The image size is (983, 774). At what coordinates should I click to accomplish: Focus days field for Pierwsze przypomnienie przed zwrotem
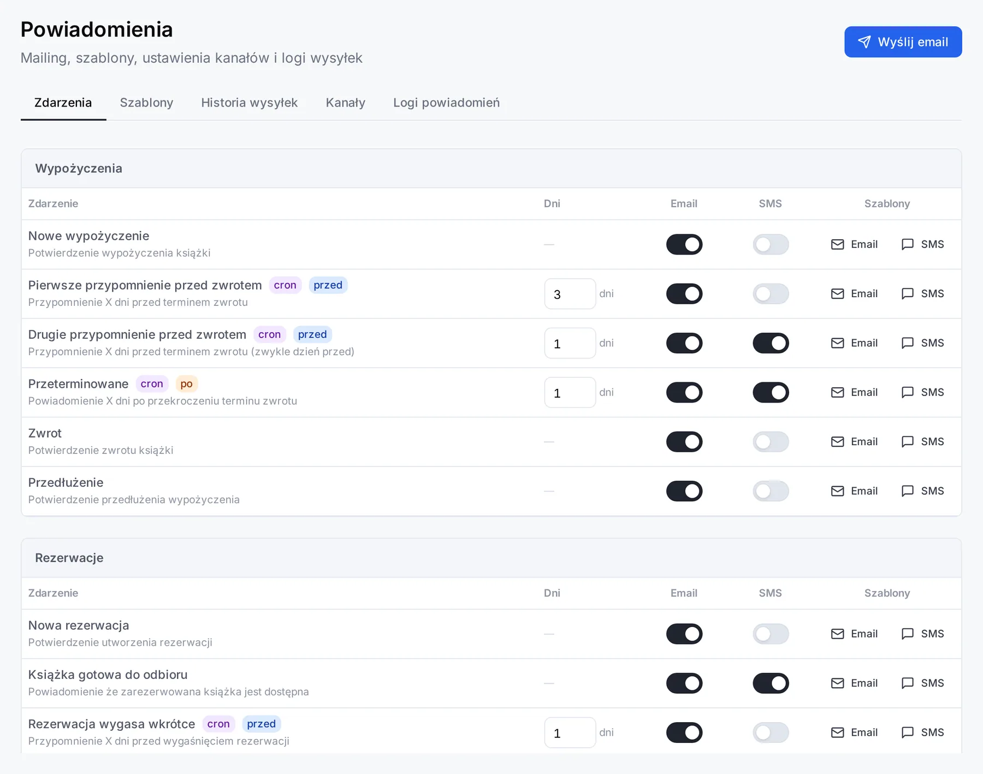(x=570, y=294)
